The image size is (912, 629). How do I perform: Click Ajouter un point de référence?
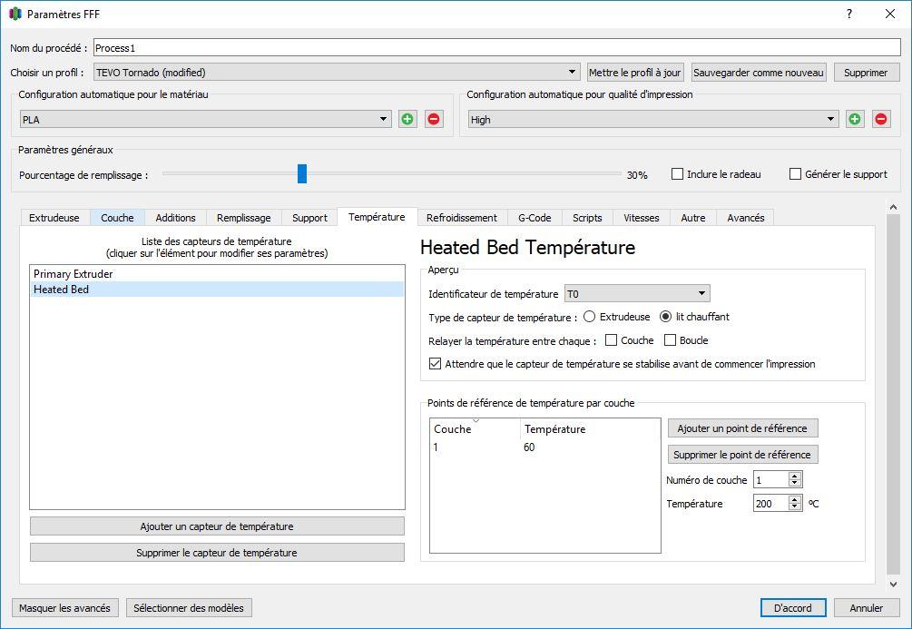[742, 428]
